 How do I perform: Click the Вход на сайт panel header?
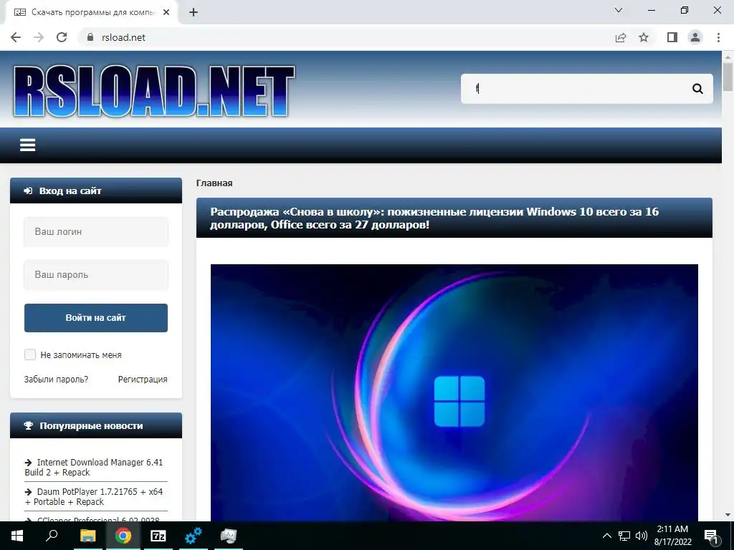(x=96, y=190)
